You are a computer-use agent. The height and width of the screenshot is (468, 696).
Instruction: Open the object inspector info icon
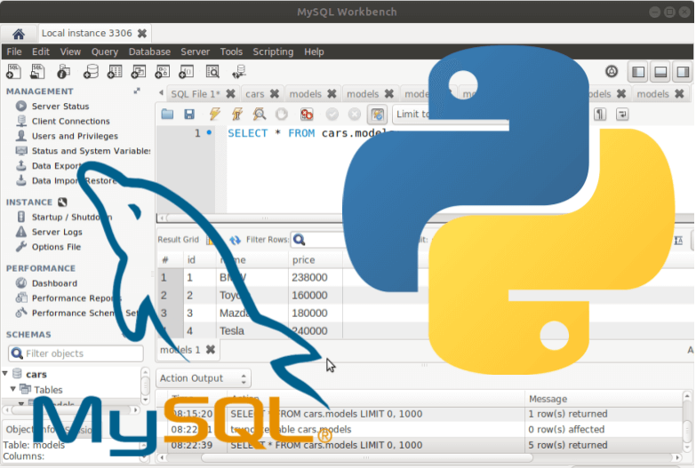[x=63, y=71]
